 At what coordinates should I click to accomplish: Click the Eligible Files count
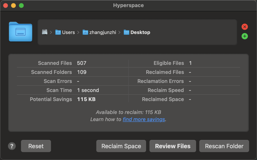tap(190, 63)
